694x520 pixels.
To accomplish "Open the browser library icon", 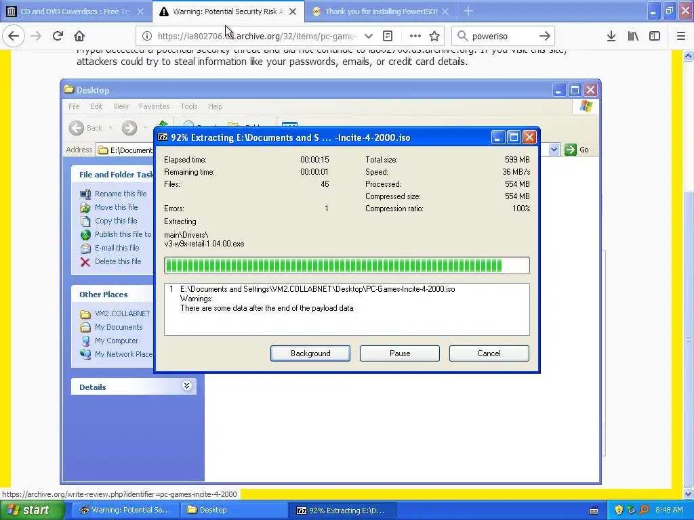I will [x=633, y=36].
